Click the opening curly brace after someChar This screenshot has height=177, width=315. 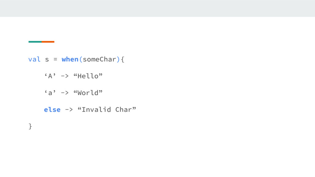tap(123, 59)
